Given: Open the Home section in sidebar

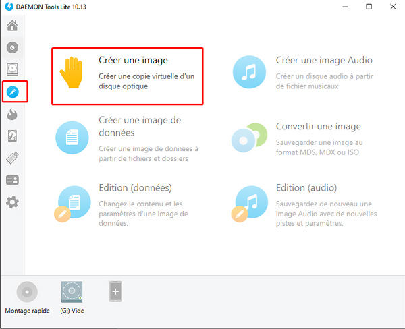Looking at the screenshot, I should pos(12,26).
